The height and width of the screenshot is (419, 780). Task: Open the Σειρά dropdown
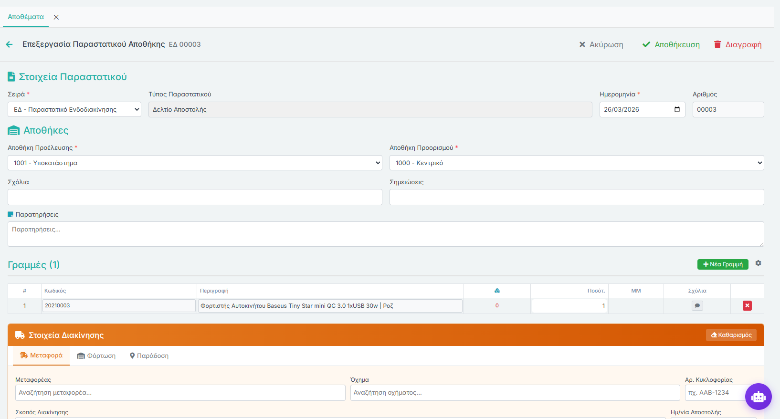tap(74, 109)
